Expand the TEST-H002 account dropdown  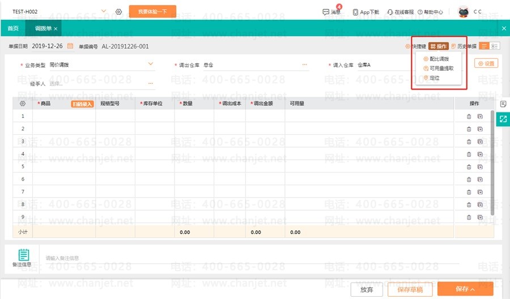point(103,11)
